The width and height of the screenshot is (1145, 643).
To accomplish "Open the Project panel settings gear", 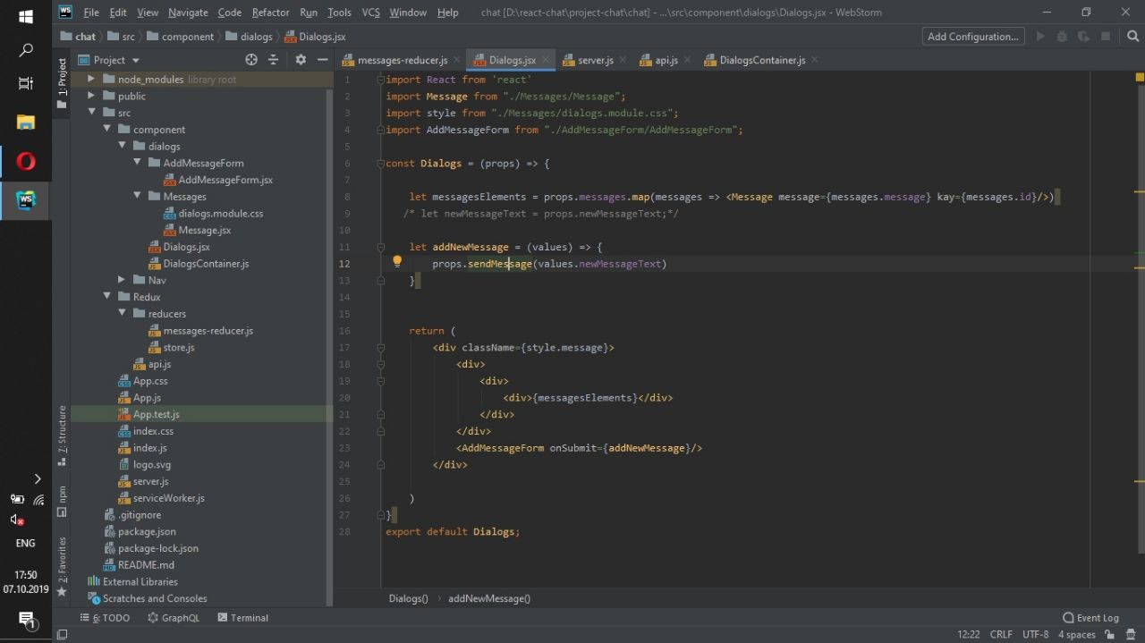I will 301,60.
